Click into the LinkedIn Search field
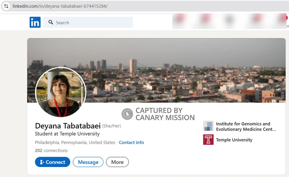Viewport: 289px width, 177px height. click(88, 22)
